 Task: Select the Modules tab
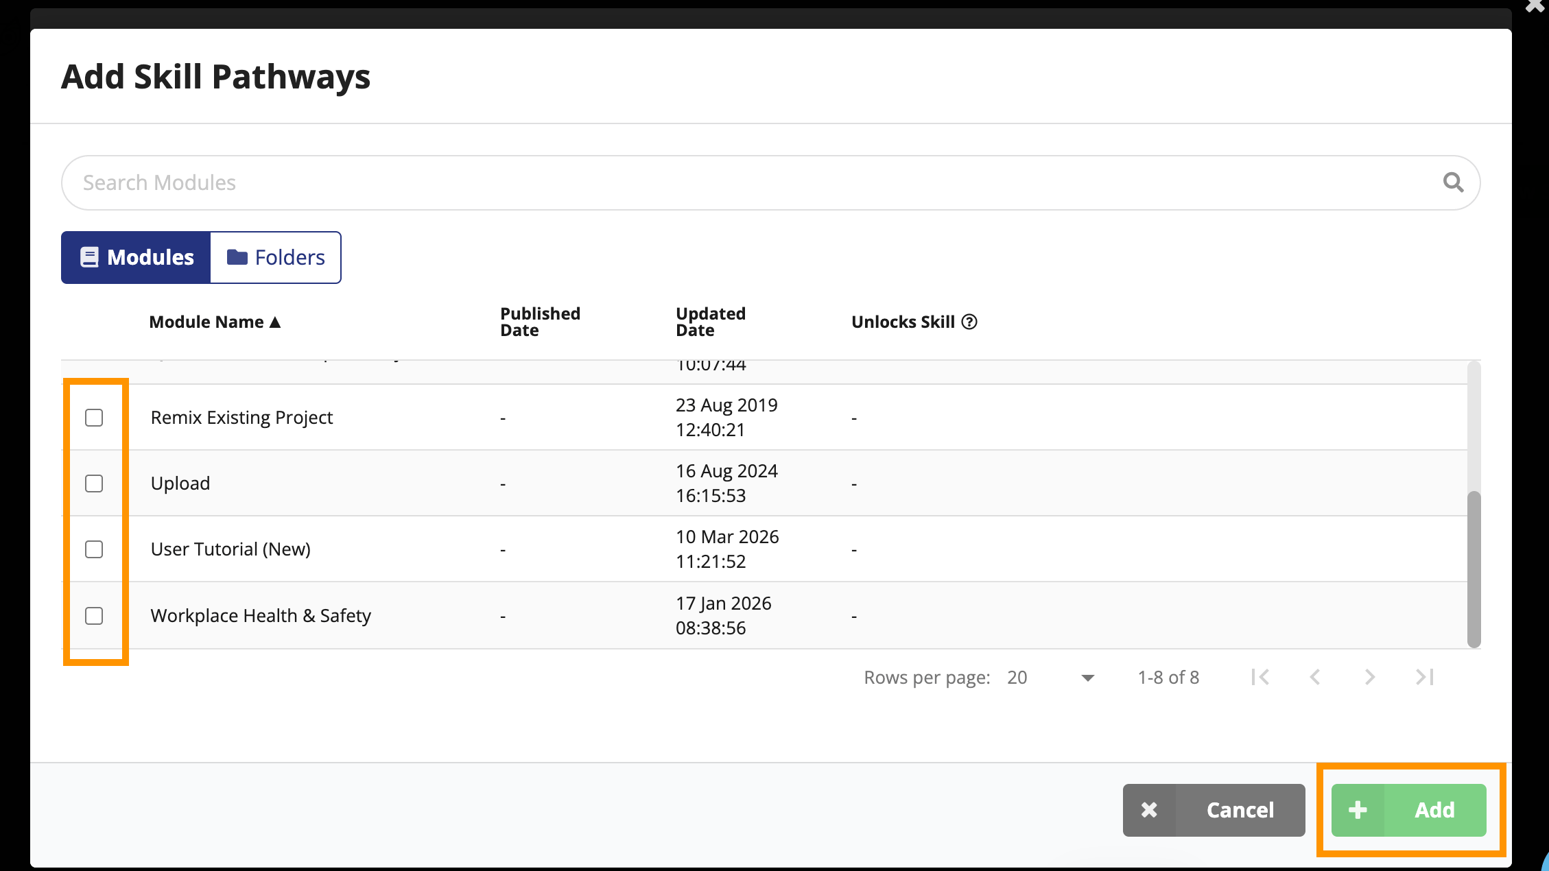pos(136,257)
